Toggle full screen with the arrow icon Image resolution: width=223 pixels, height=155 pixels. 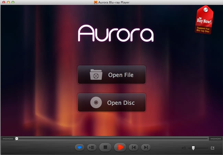point(212,148)
